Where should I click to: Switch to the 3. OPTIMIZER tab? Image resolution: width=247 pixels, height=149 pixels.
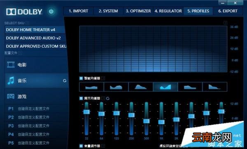[138, 11]
